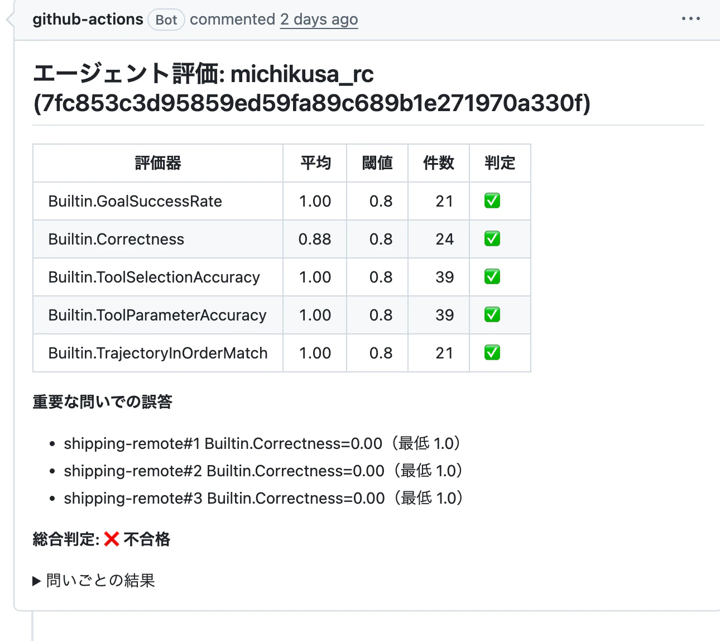Click the 0.88 average in the Correctness row

click(315, 239)
